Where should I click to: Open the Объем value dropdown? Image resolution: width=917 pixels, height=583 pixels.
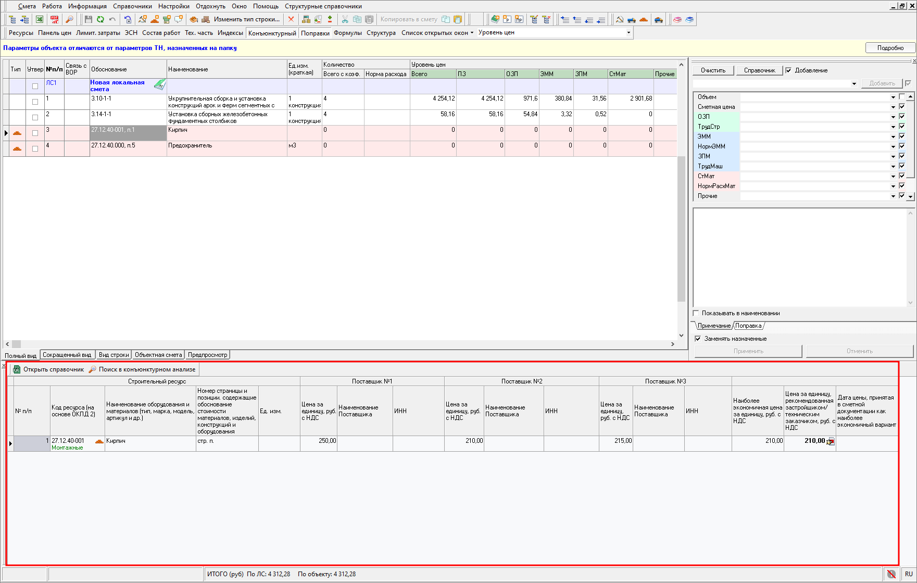(x=893, y=97)
